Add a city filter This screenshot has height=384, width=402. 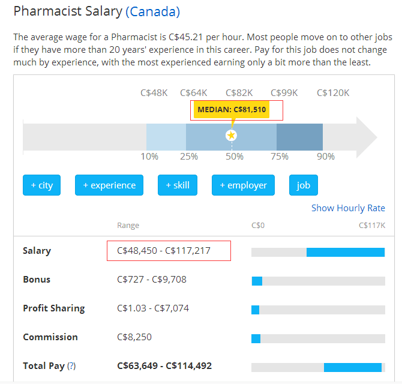[42, 185]
